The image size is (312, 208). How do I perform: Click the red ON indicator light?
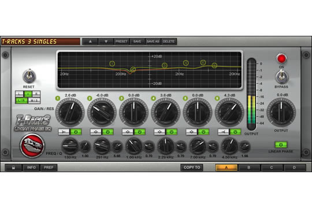point(281,59)
